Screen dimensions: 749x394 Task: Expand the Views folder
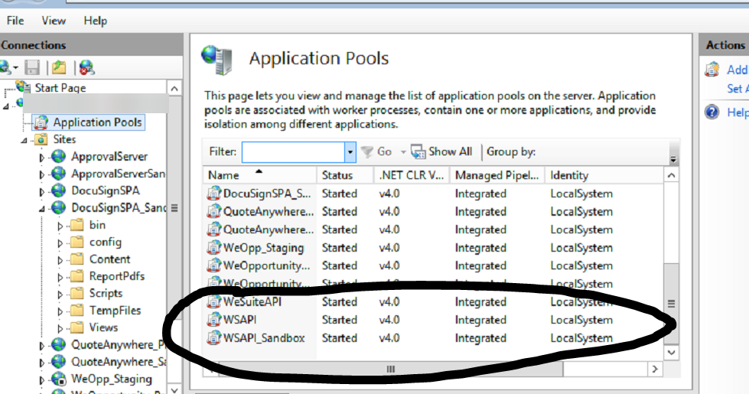[60, 328]
